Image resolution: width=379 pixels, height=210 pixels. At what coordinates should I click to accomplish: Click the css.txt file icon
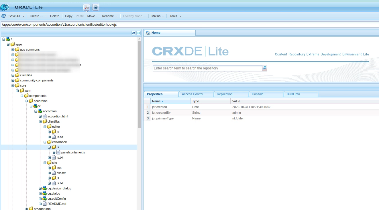click(54, 173)
